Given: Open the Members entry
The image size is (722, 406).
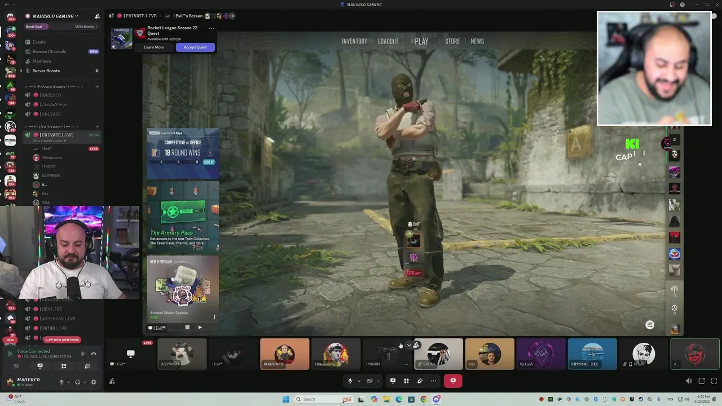Looking at the screenshot, I should point(62,61).
